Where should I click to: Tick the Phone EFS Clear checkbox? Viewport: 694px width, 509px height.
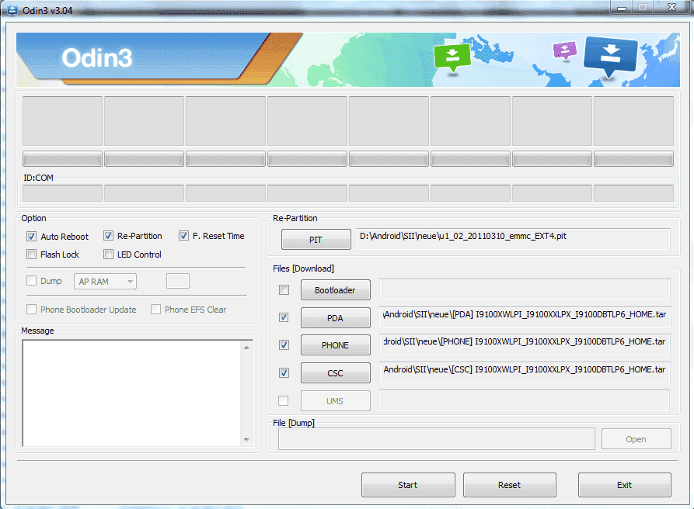[155, 310]
